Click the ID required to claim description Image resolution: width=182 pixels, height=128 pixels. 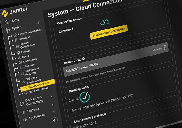95,75
